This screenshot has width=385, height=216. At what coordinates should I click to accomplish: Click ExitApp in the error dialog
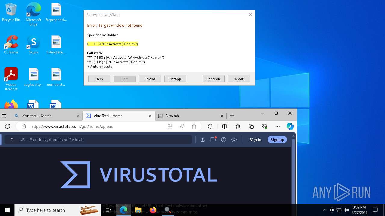[x=175, y=79]
